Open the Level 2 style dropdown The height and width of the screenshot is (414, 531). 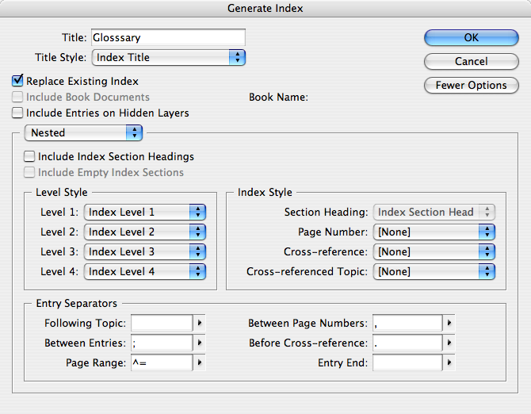pyautogui.click(x=144, y=232)
